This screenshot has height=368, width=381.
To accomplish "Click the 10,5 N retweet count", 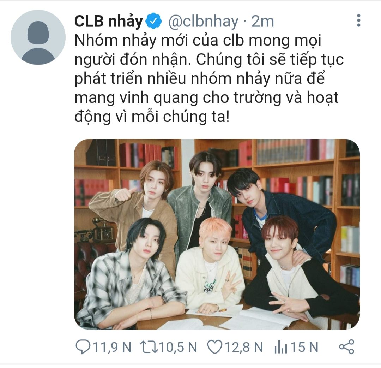I will coord(177,347).
